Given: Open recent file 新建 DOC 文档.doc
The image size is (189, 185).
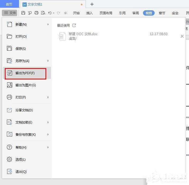Looking at the screenshot, I should [x=119, y=36].
